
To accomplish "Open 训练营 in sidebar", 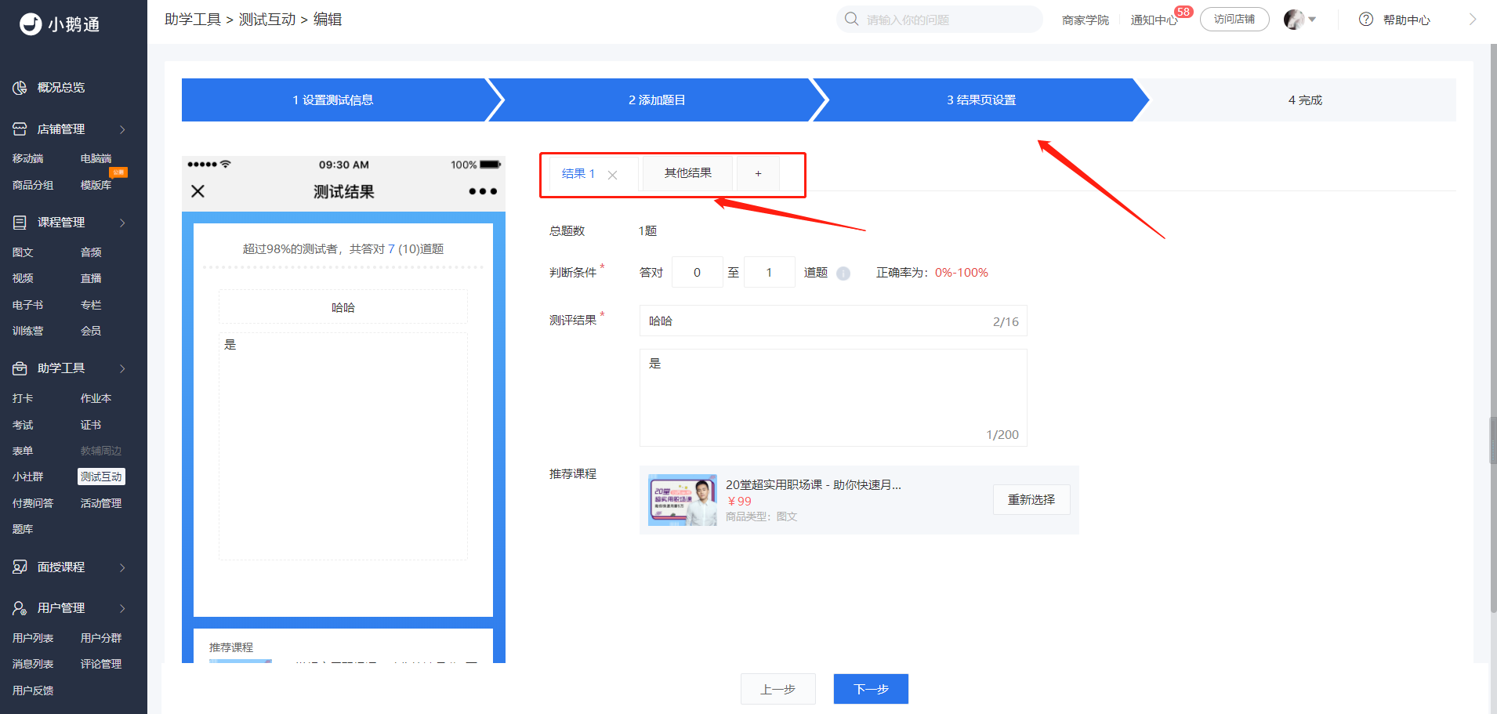I will [27, 331].
